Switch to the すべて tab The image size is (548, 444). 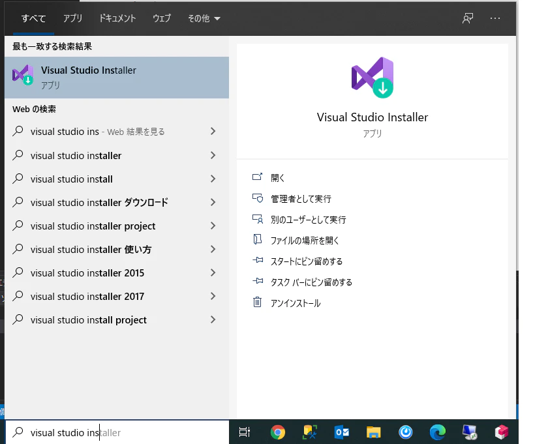(x=33, y=18)
